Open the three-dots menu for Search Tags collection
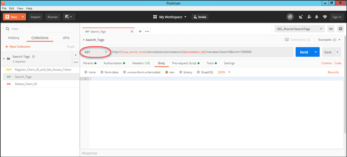347x157 pixels. pyautogui.click(x=76, y=62)
